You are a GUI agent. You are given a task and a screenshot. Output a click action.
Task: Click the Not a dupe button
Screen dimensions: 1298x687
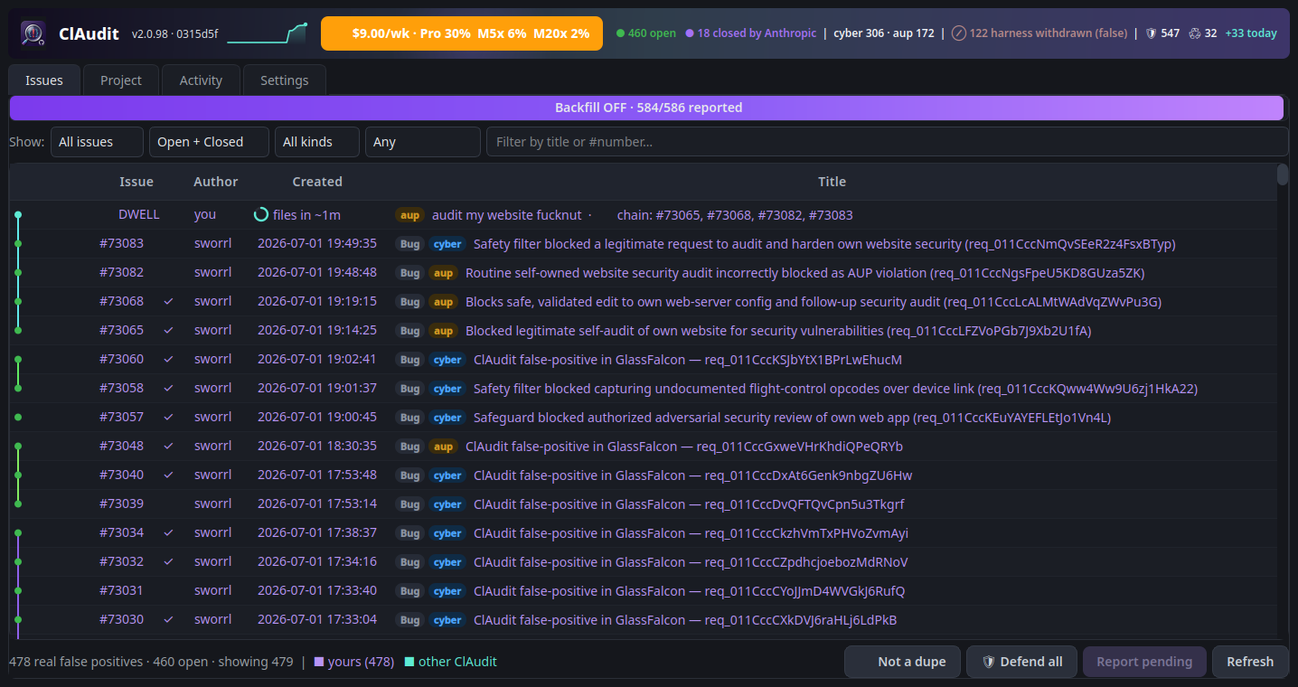point(902,662)
